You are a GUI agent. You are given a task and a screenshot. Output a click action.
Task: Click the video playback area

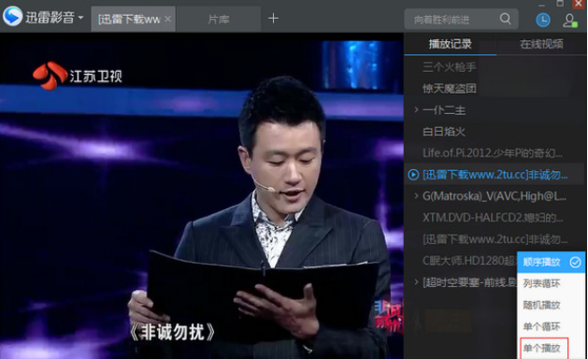pyautogui.click(x=202, y=195)
